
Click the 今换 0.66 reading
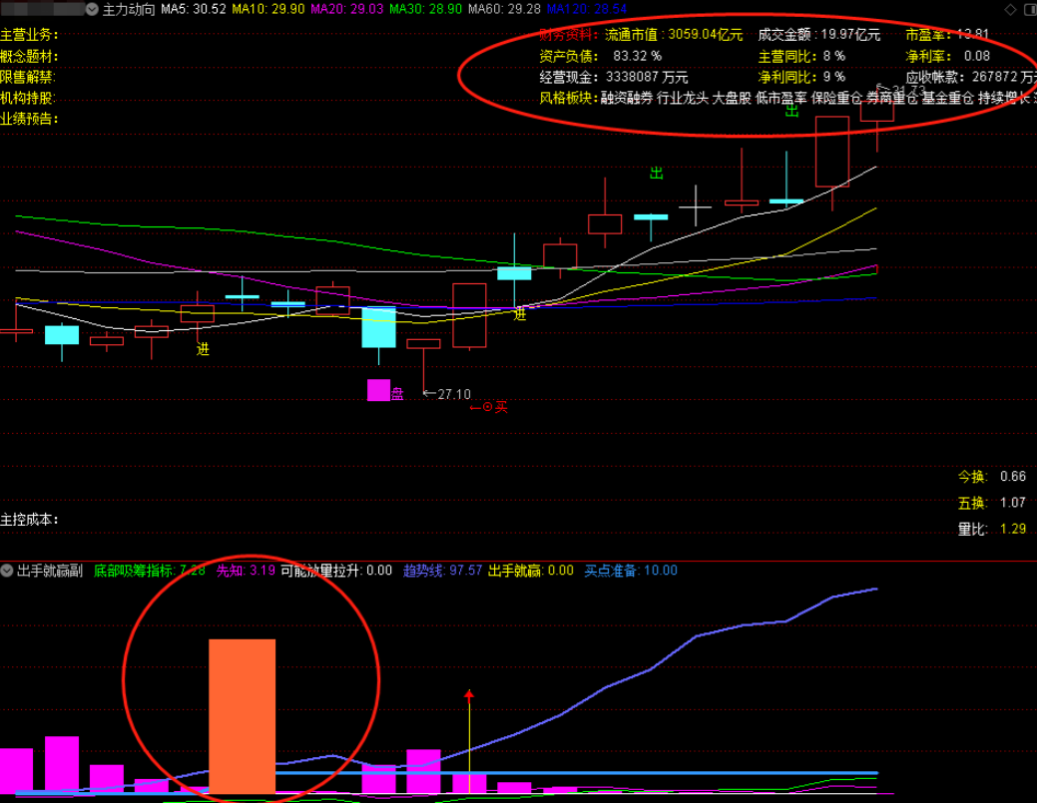pyautogui.click(x=991, y=476)
